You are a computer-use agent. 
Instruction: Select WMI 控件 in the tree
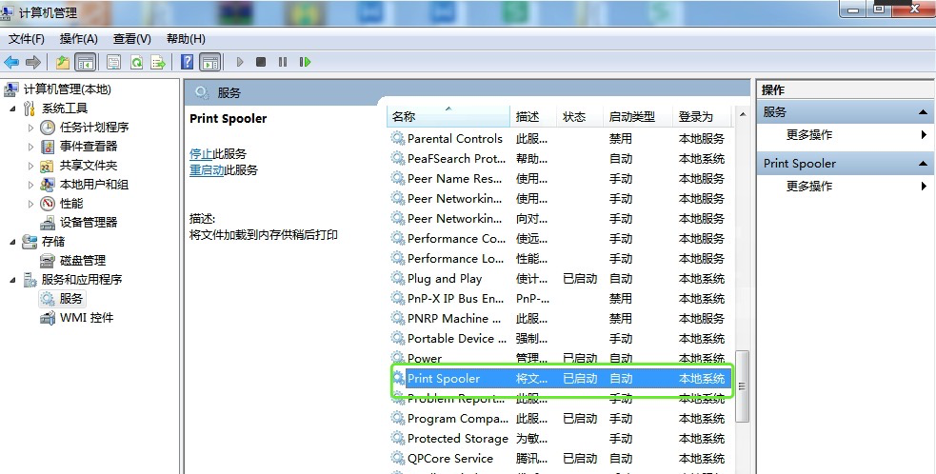[87, 318]
